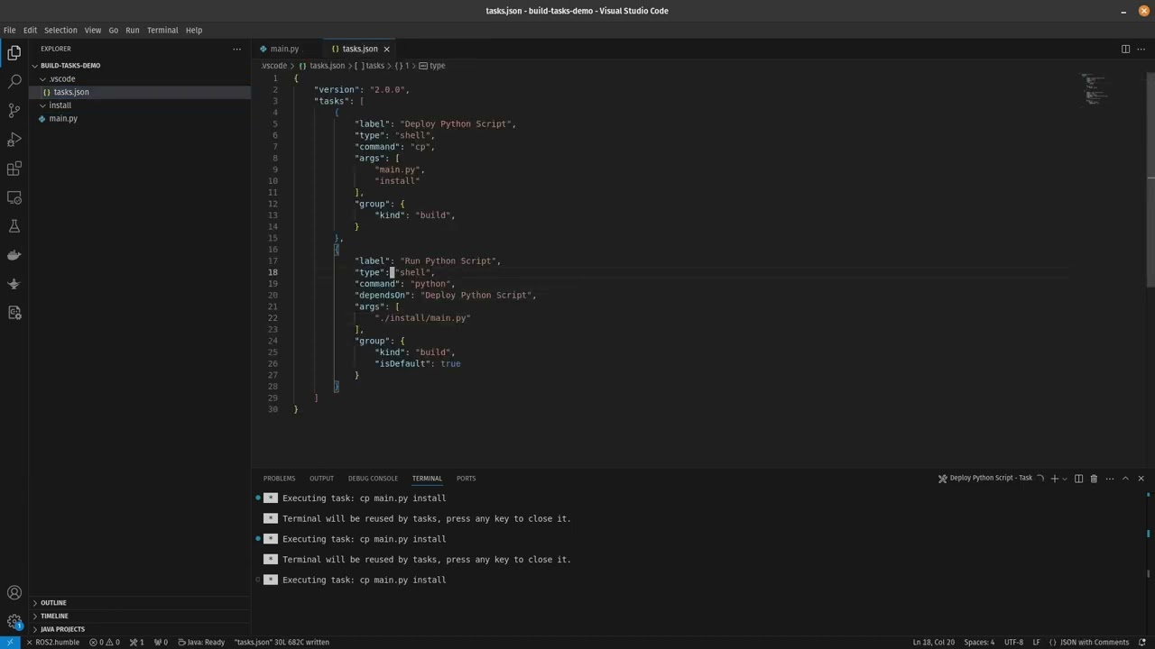Open the Extensions view
The height and width of the screenshot is (649, 1155).
pos(14,169)
